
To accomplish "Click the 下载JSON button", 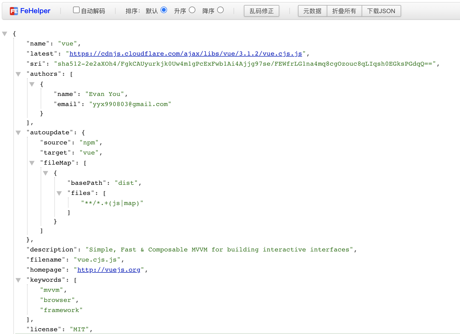I will coord(381,11).
